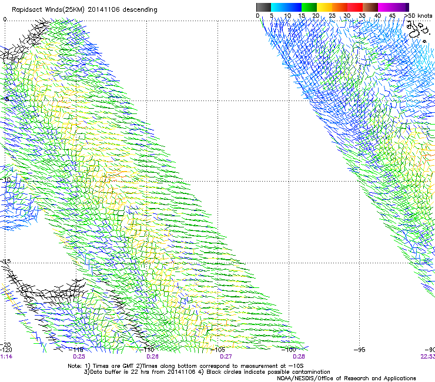
Task: Click the cyan 5-10 knots legend segment
Action: coord(279,7)
